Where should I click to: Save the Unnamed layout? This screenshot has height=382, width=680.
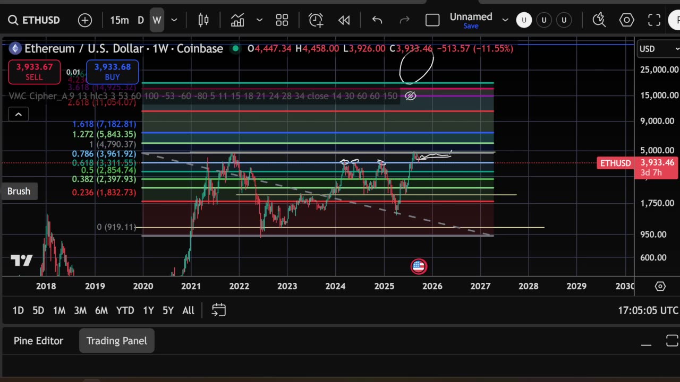(471, 26)
